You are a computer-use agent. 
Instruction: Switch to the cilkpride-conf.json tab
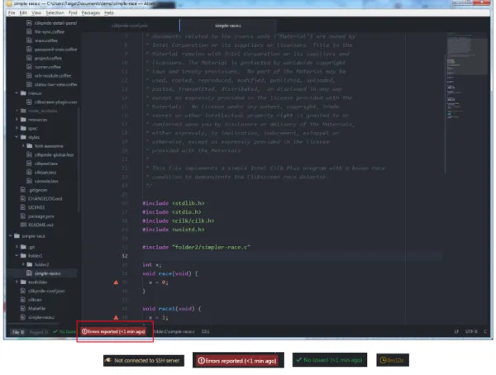[130, 26]
